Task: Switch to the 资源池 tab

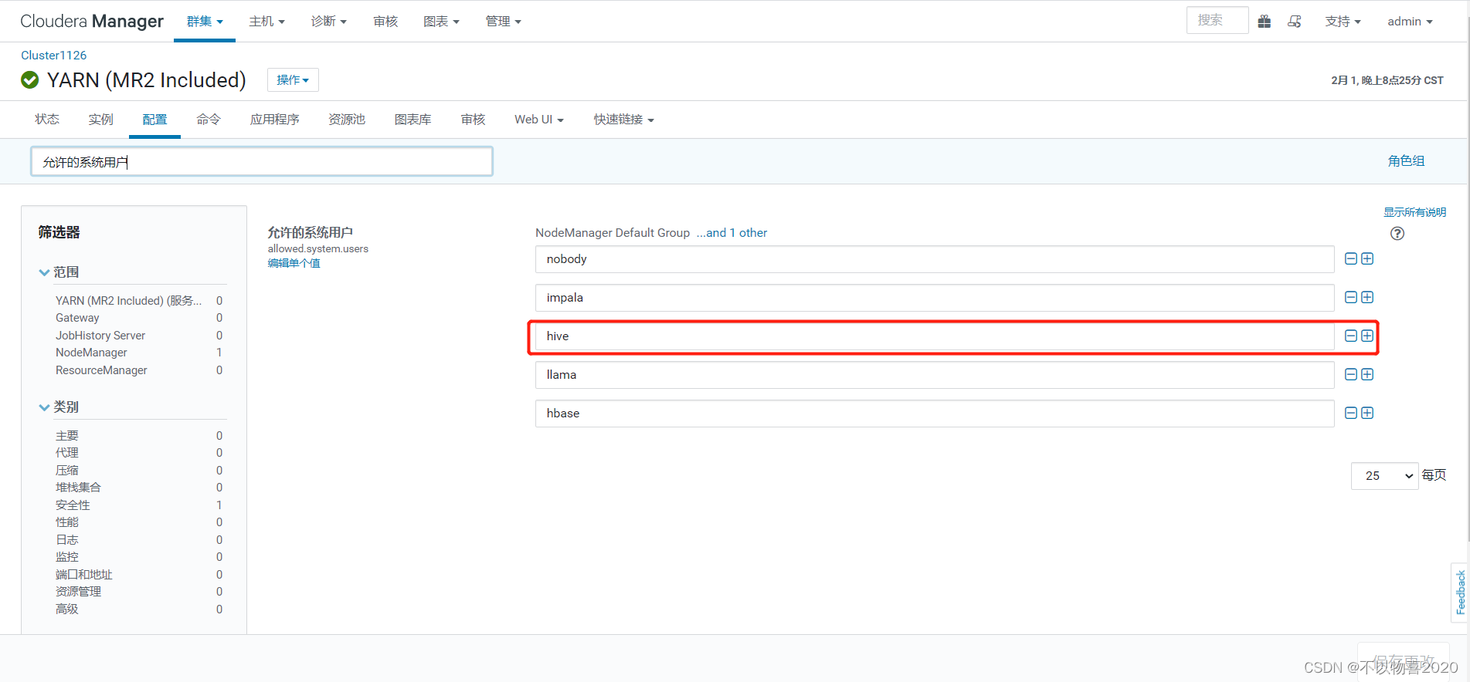Action: click(x=347, y=120)
